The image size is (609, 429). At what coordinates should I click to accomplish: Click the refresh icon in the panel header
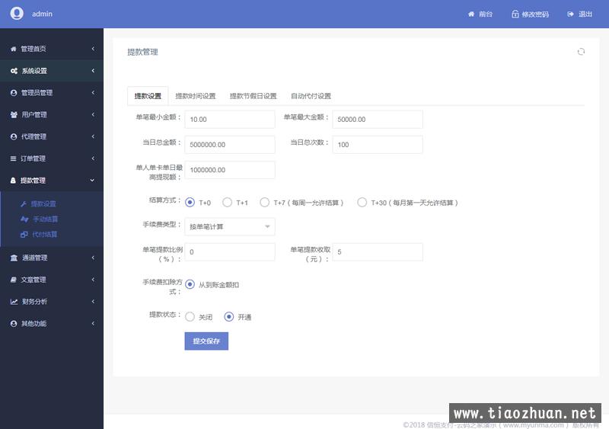581,52
